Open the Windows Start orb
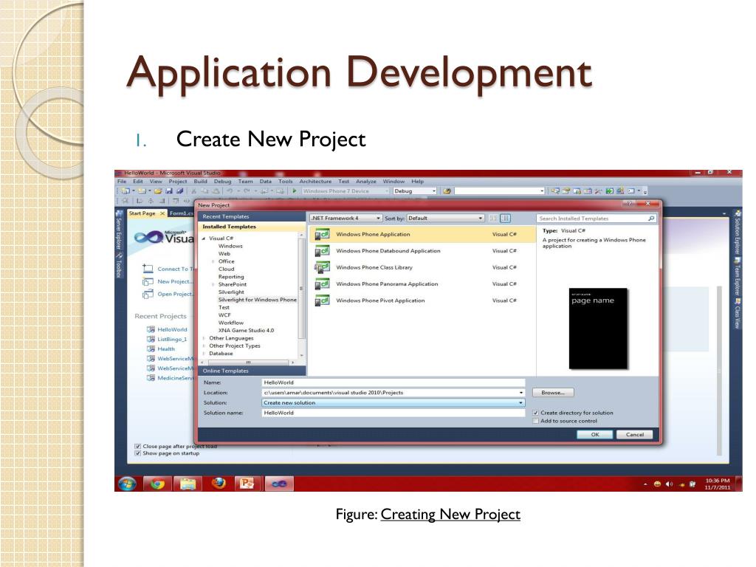The width and height of the screenshot is (756, 567). coord(127,483)
